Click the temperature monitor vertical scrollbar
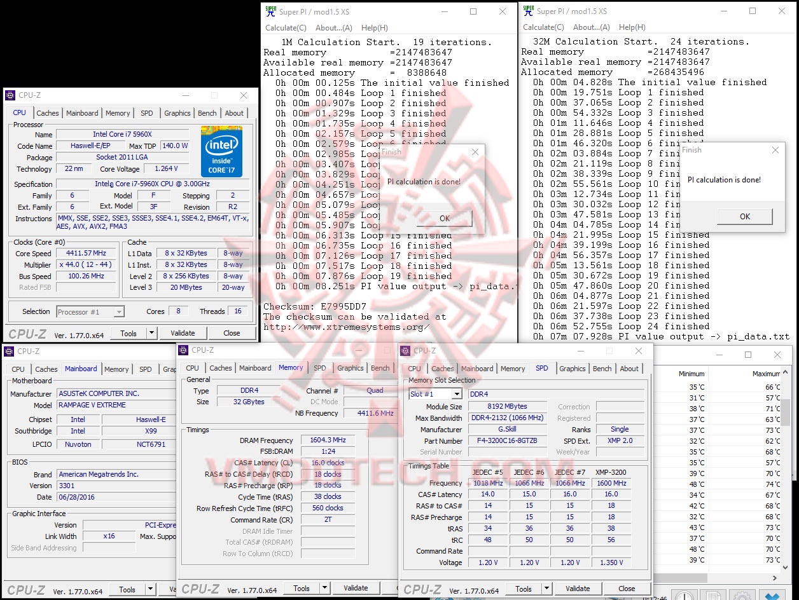The width and height of the screenshot is (799, 600). [x=786, y=413]
